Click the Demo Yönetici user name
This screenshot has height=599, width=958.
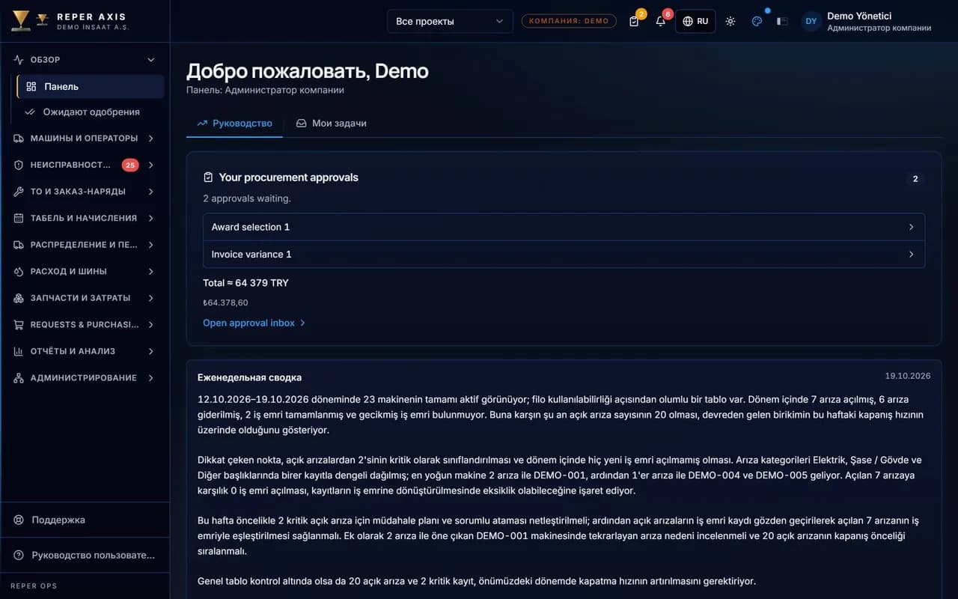point(859,16)
